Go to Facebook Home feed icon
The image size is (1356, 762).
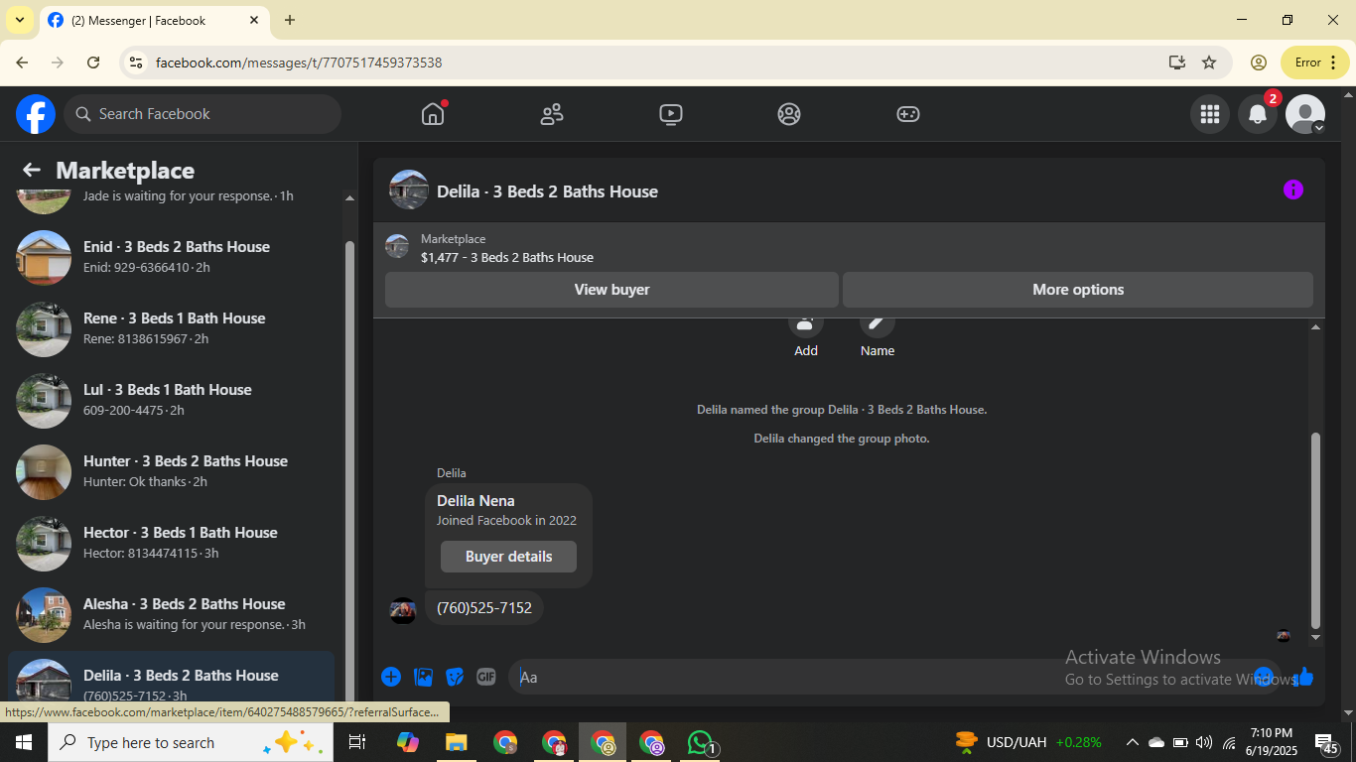[x=433, y=114]
